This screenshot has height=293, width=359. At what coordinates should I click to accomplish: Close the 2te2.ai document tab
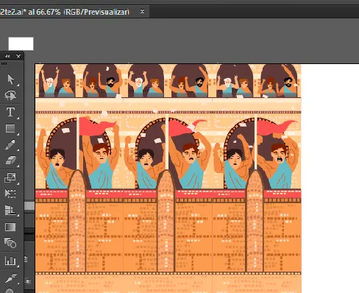(142, 11)
